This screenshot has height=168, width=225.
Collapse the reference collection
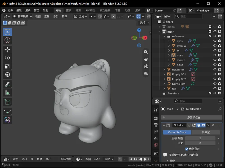164,36
